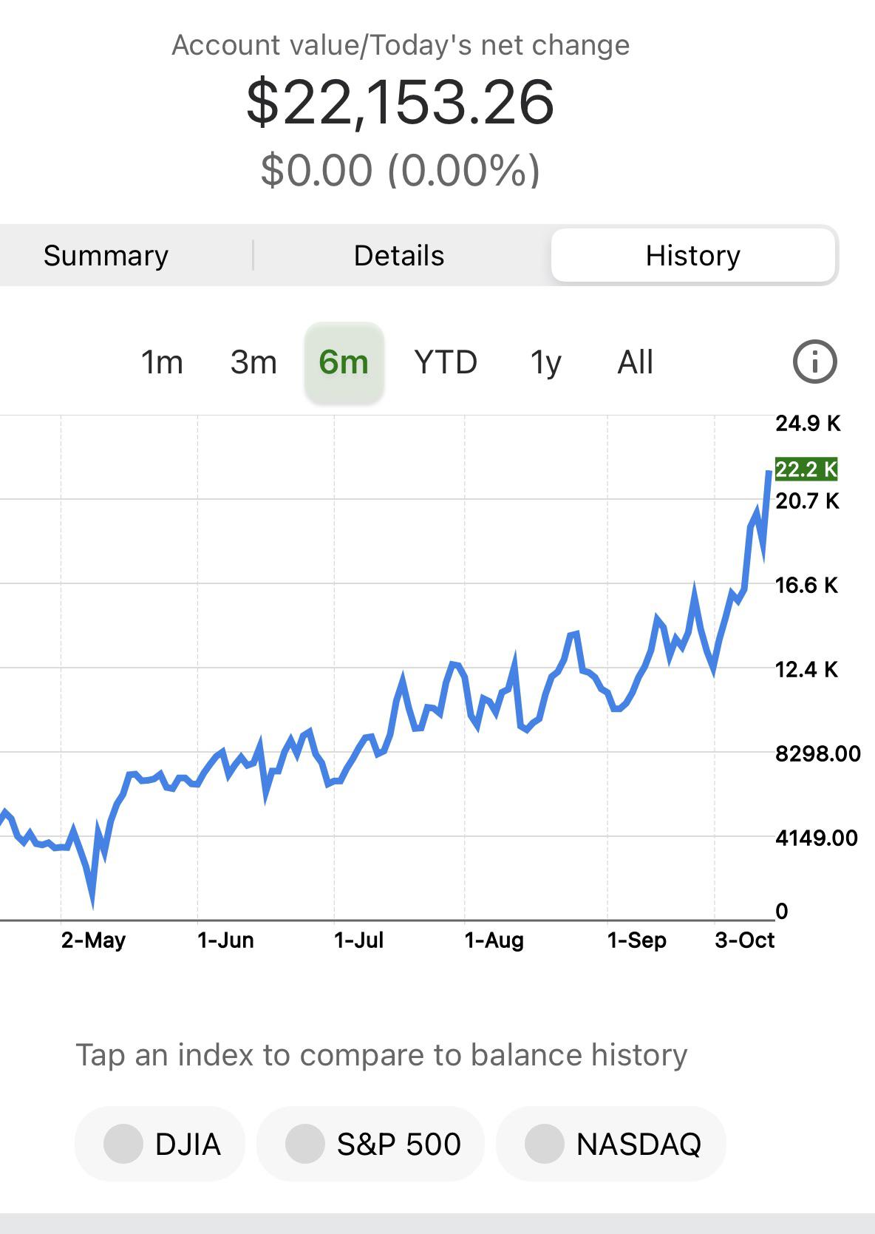The width and height of the screenshot is (875, 1234).
Task: Click the green 22.2 K value label
Action: pos(806,469)
